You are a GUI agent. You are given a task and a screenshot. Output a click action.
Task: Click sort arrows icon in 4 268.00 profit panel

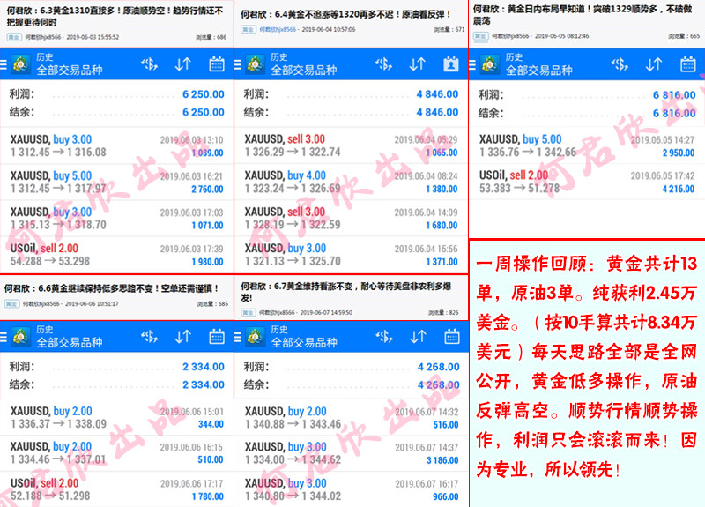click(418, 337)
